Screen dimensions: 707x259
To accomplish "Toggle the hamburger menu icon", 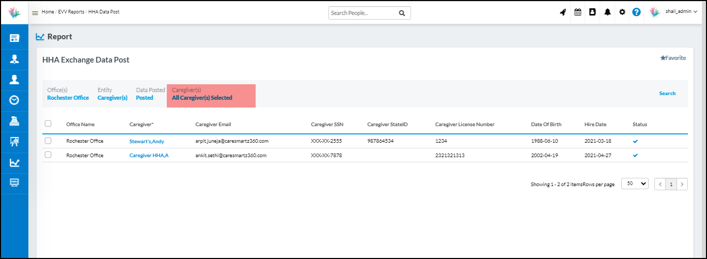I will 35,13.
